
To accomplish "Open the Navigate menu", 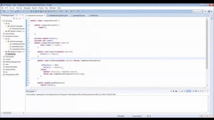I will 27,8.
